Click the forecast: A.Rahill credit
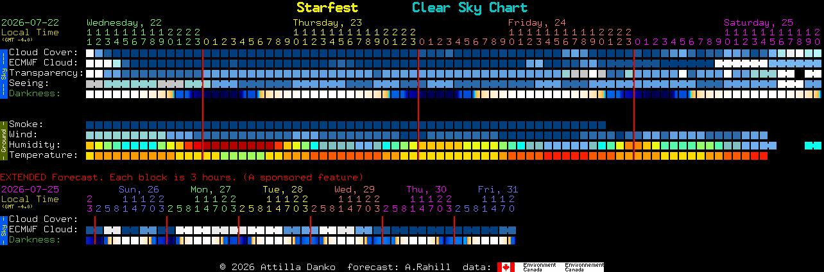 tap(399, 267)
